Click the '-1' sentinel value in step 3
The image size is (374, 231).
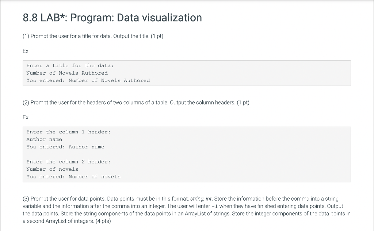click(x=215, y=207)
